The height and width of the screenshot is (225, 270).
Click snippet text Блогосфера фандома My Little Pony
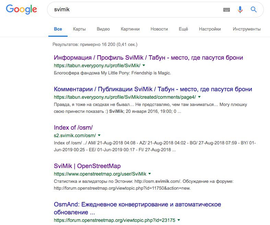coord(112,73)
